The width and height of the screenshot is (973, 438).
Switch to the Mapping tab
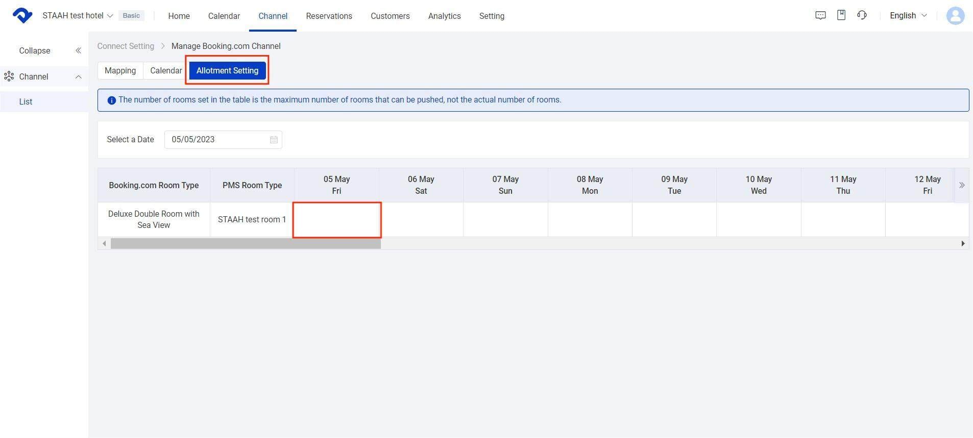[120, 71]
